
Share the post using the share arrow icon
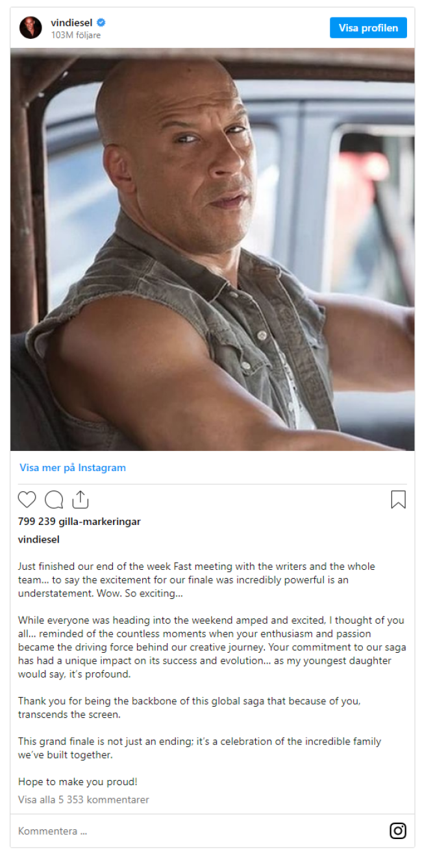(80, 499)
